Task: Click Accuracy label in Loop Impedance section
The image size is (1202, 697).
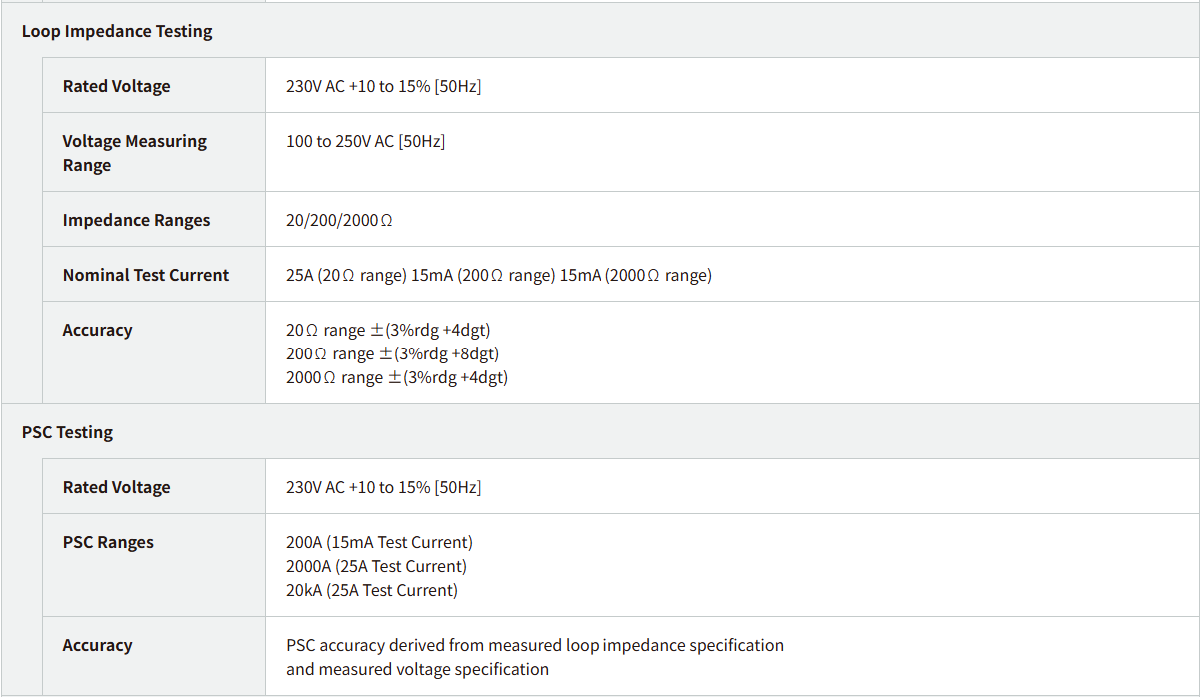Action: pyautogui.click(x=97, y=330)
